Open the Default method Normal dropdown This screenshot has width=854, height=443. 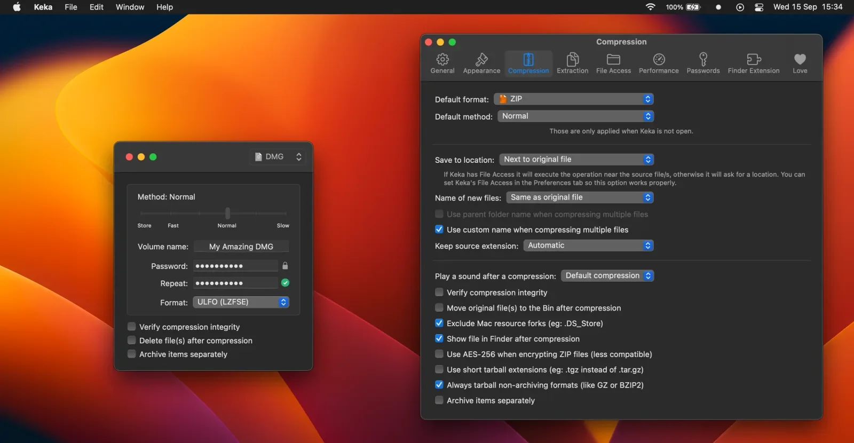pos(575,116)
